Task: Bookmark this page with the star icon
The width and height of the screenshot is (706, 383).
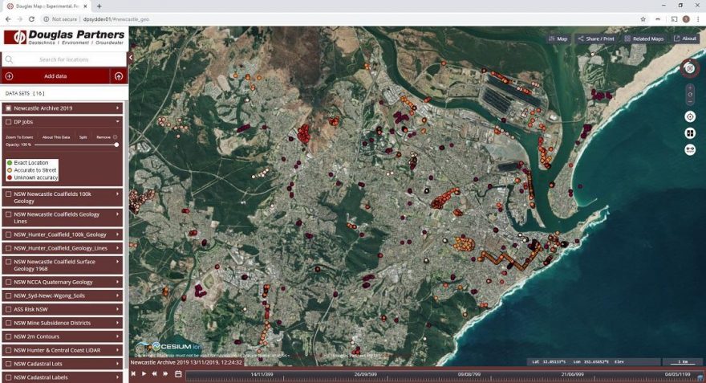Action: [x=643, y=19]
